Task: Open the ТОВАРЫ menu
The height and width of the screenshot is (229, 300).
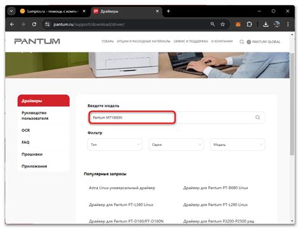Action: pyautogui.click(x=108, y=42)
